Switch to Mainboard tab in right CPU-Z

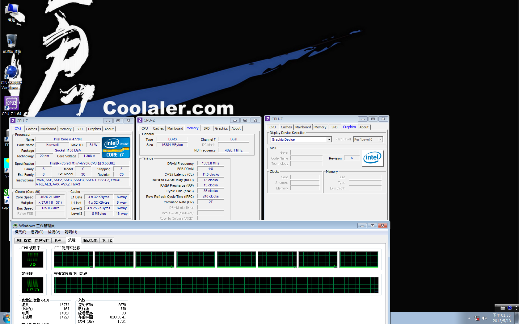[x=303, y=127]
